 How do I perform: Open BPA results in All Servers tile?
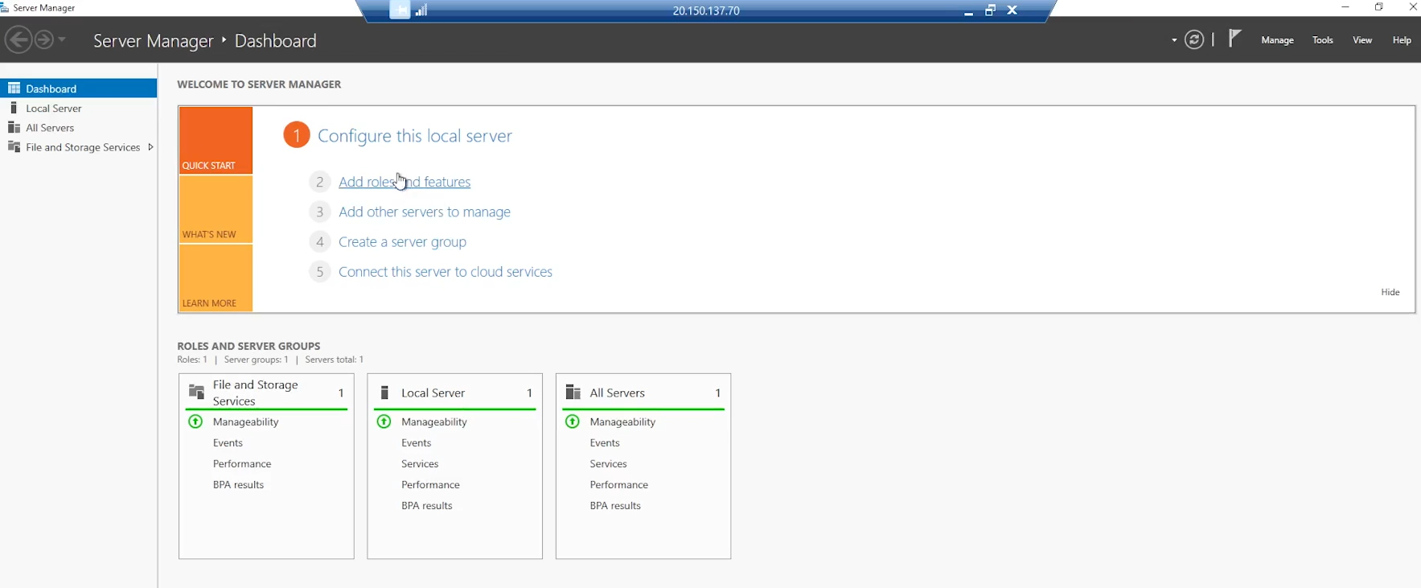[615, 505]
